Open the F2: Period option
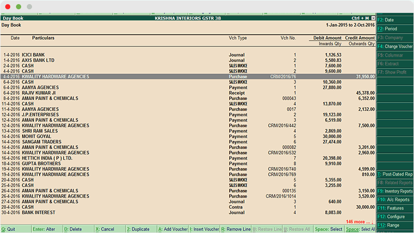The height and width of the screenshot is (233, 414). [x=395, y=29]
